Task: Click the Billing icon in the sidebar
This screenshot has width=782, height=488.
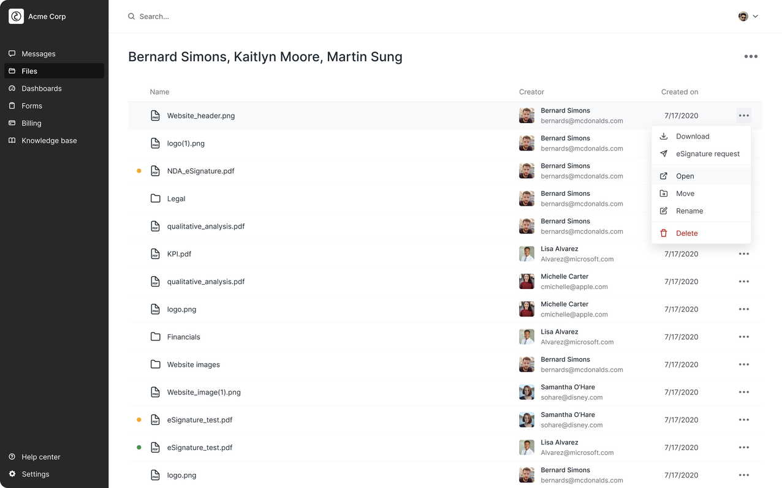Action: click(x=12, y=123)
